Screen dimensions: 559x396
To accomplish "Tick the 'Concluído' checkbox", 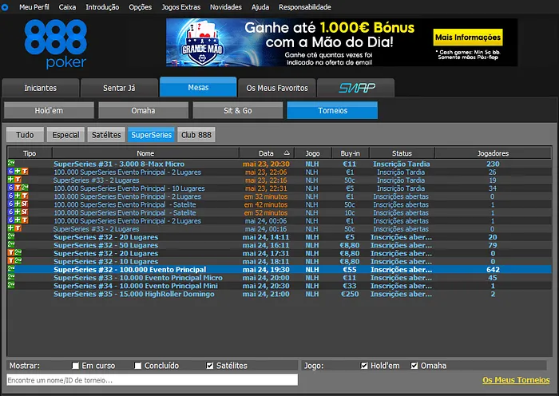I will pyautogui.click(x=138, y=366).
